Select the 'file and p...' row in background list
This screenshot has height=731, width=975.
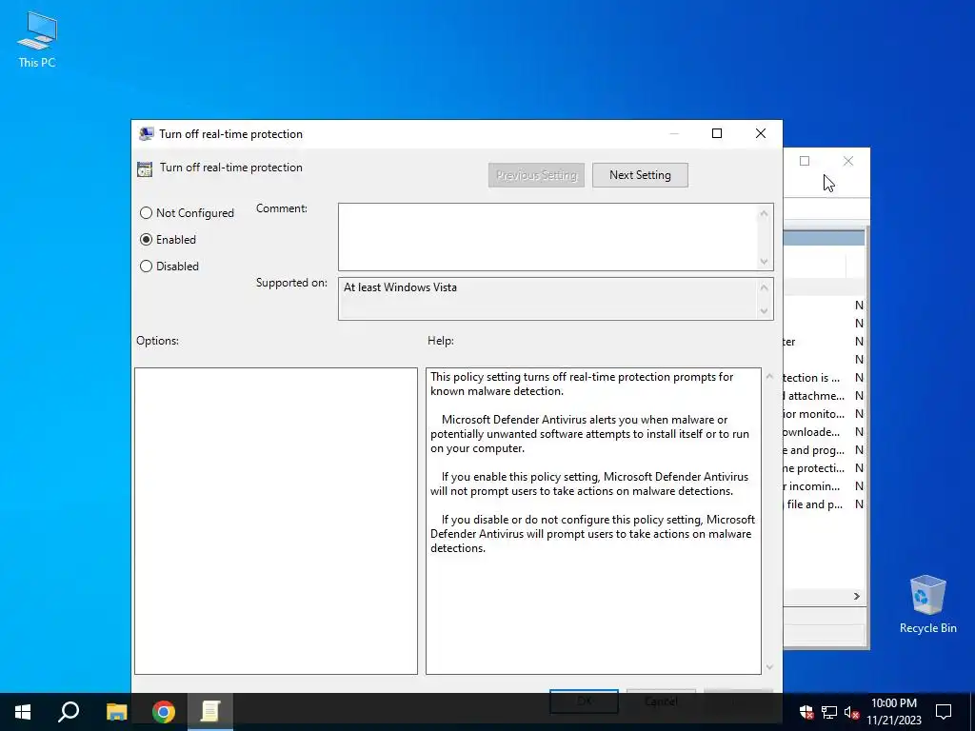pyautogui.click(x=824, y=504)
